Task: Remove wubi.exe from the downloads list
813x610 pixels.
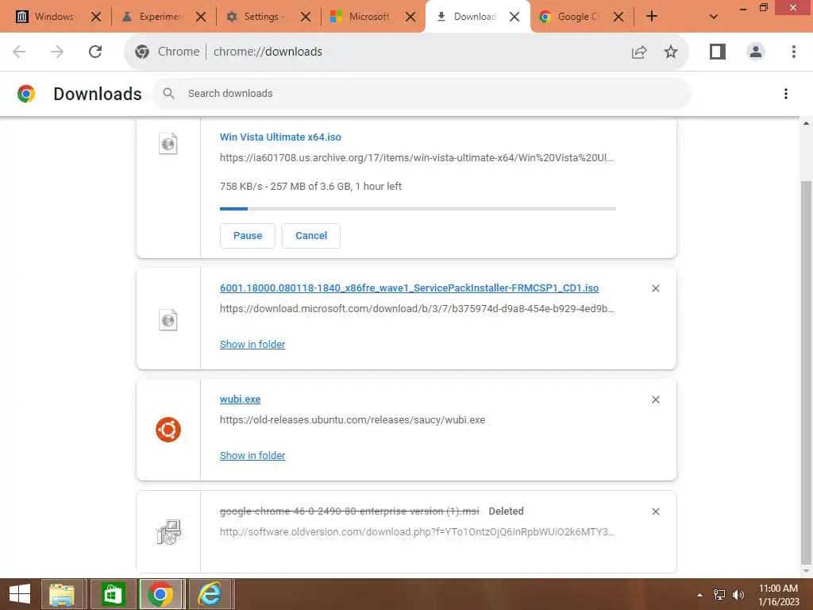Action: [655, 400]
